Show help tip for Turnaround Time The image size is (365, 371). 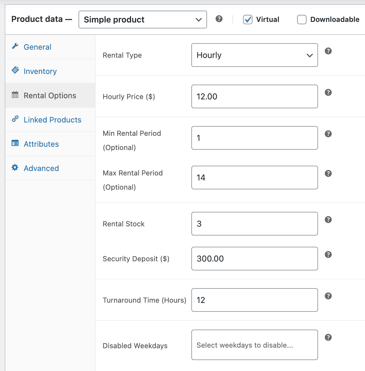click(x=328, y=296)
